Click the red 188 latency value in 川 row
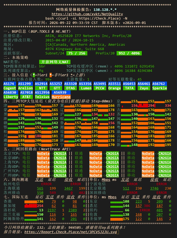177x238 pixels. coord(38,136)
